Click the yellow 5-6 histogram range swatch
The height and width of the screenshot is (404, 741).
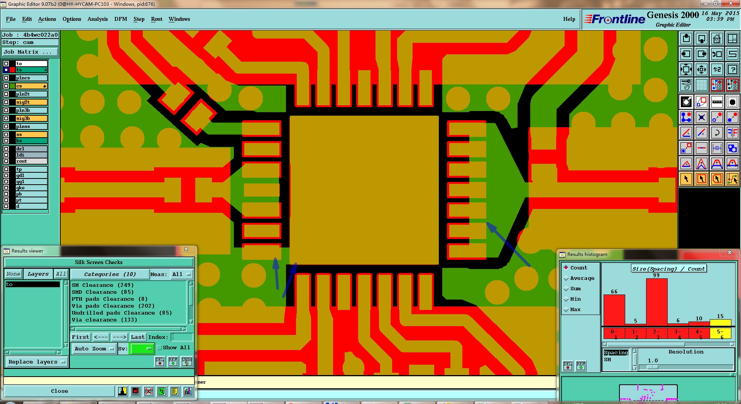point(720,334)
